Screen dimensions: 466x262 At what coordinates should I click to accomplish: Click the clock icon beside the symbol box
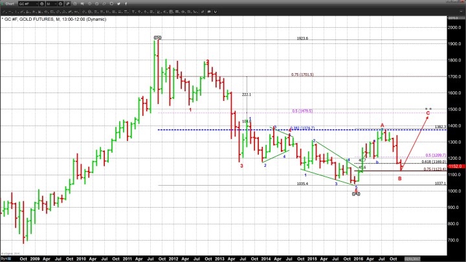pos(41,4)
